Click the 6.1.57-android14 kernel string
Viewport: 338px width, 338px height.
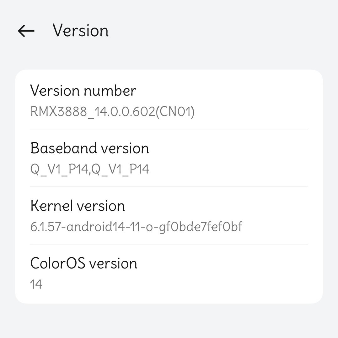click(136, 227)
